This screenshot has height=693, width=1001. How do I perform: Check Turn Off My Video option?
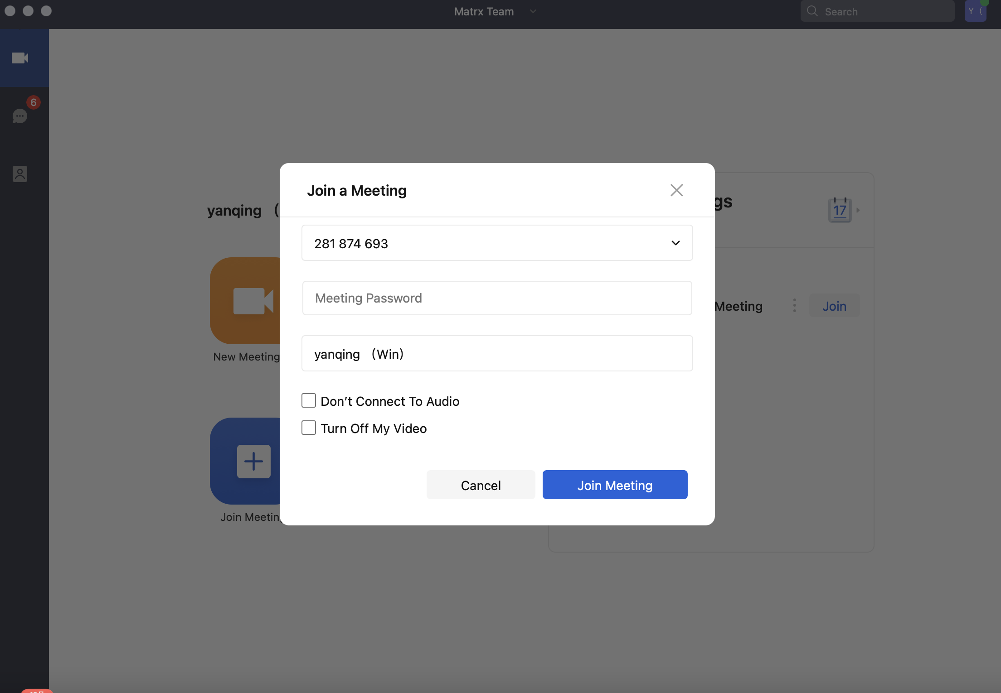click(x=309, y=428)
